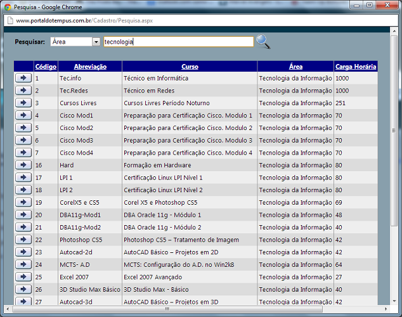Screen dimensions: 402x317
Task: Select arrow button for Excel 2007 row
Action: click(x=23, y=277)
